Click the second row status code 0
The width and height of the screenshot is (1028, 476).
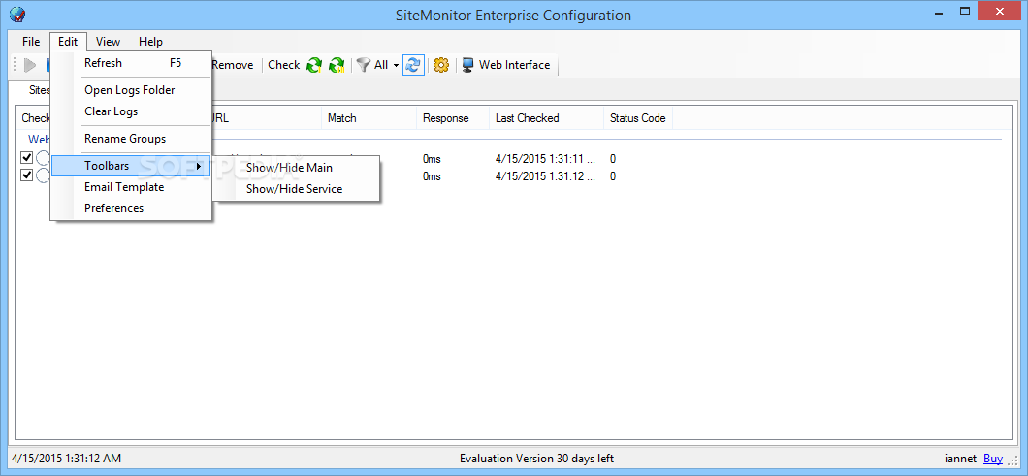[612, 176]
